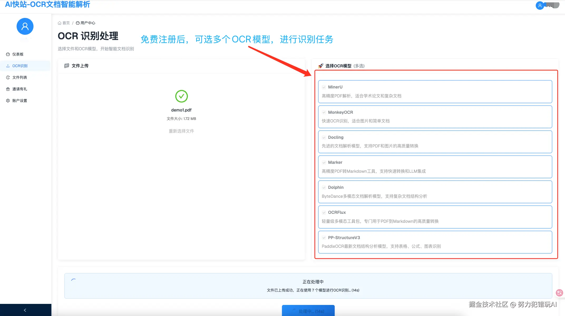Click the document icon in 文件上传 header
The image size is (565, 316).
click(x=66, y=65)
